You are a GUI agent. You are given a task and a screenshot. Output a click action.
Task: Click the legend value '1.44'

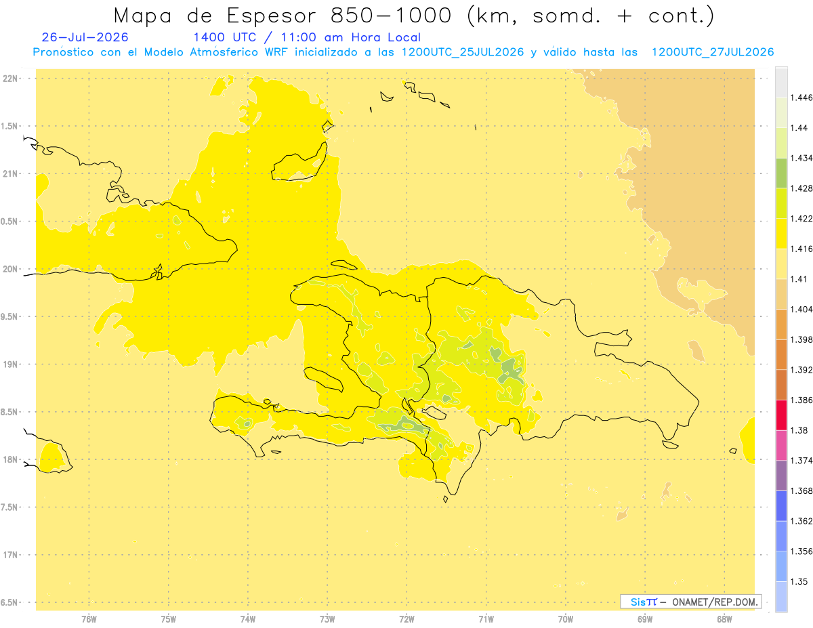click(800, 127)
